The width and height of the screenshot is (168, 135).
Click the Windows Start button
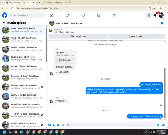click(4, 132)
